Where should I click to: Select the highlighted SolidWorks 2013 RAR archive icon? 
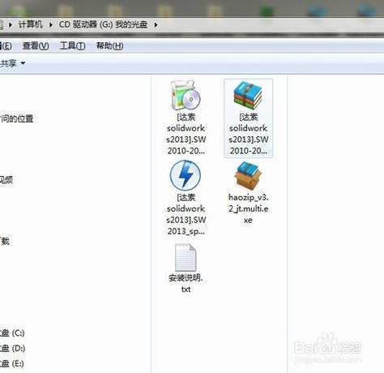click(x=248, y=95)
